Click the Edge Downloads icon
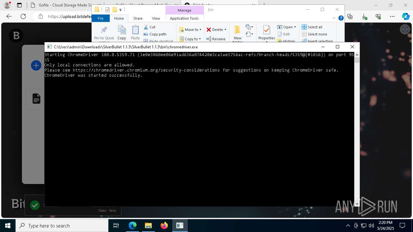Image resolution: width=413 pixels, height=232 pixels. 364,16
